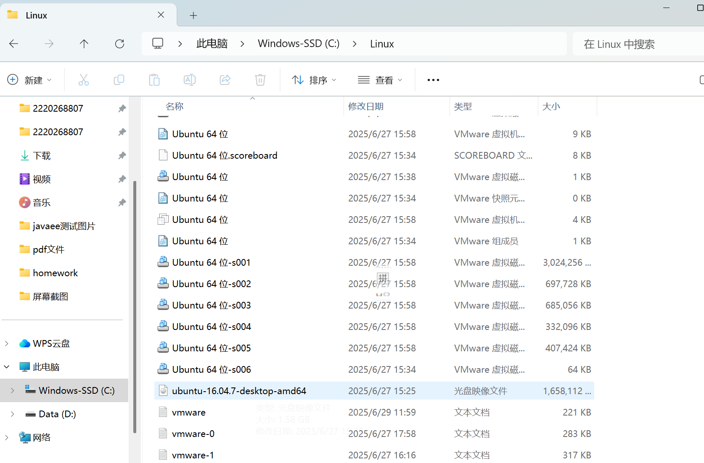
Task: Click the up-one-level arrow icon
Action: [x=84, y=44]
